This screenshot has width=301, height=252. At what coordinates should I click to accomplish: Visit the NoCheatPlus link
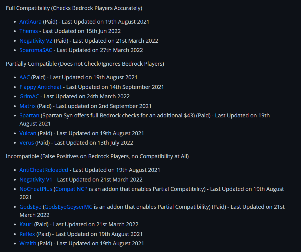tap(36, 189)
